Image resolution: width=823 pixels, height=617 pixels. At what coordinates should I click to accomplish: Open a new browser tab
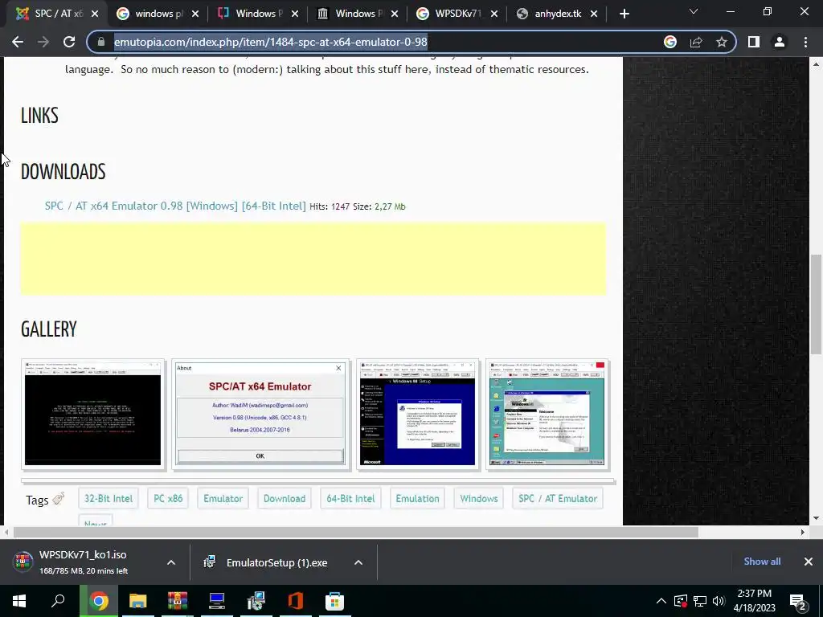coord(624,14)
